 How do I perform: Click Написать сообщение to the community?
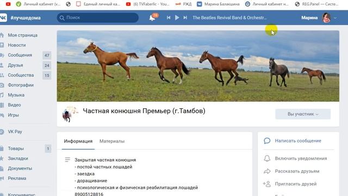click(298, 140)
